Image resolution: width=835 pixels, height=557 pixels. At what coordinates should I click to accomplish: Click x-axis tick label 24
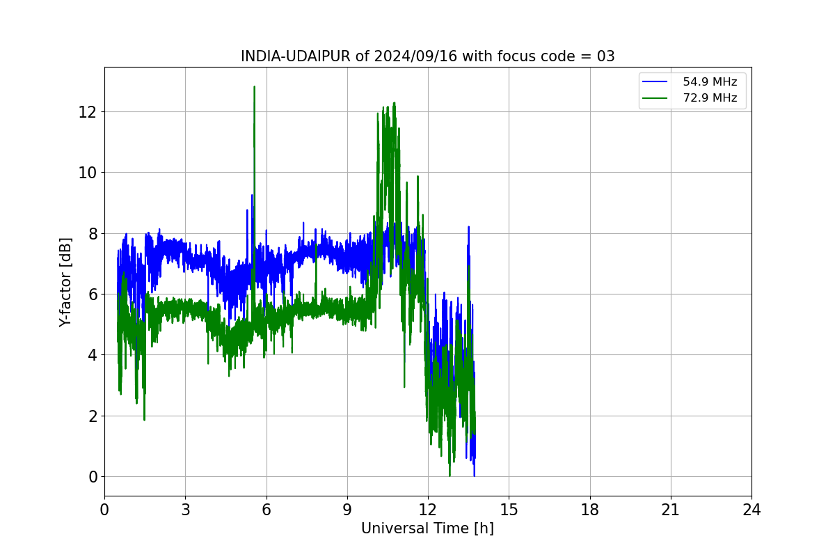click(x=751, y=510)
